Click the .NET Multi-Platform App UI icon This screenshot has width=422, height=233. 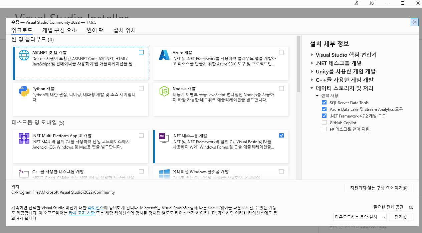click(x=24, y=138)
